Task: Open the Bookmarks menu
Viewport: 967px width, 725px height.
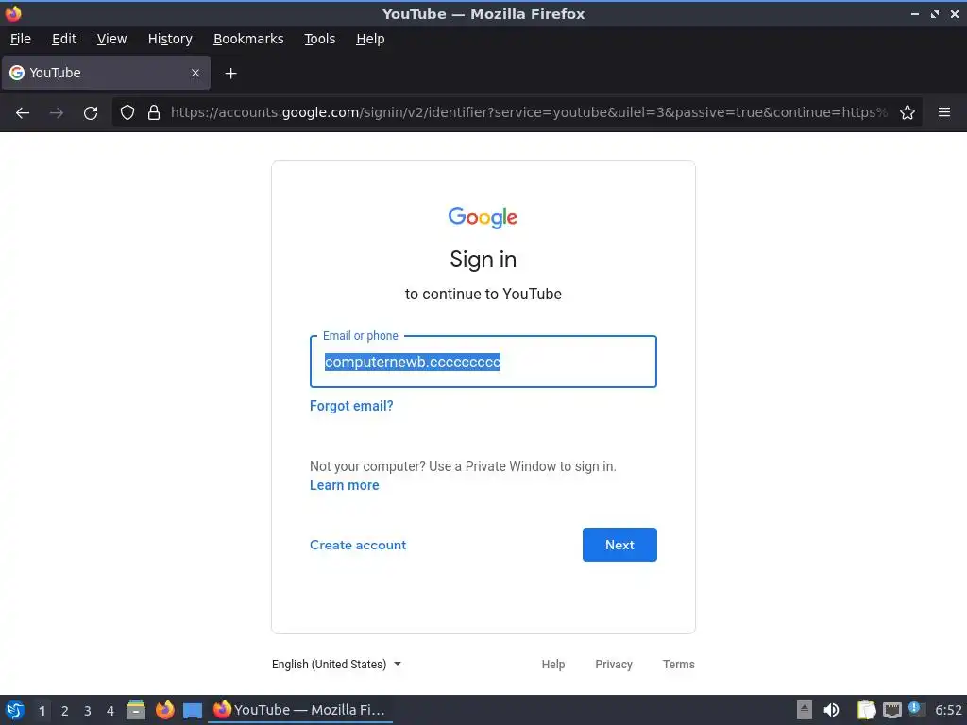Action: (x=248, y=39)
